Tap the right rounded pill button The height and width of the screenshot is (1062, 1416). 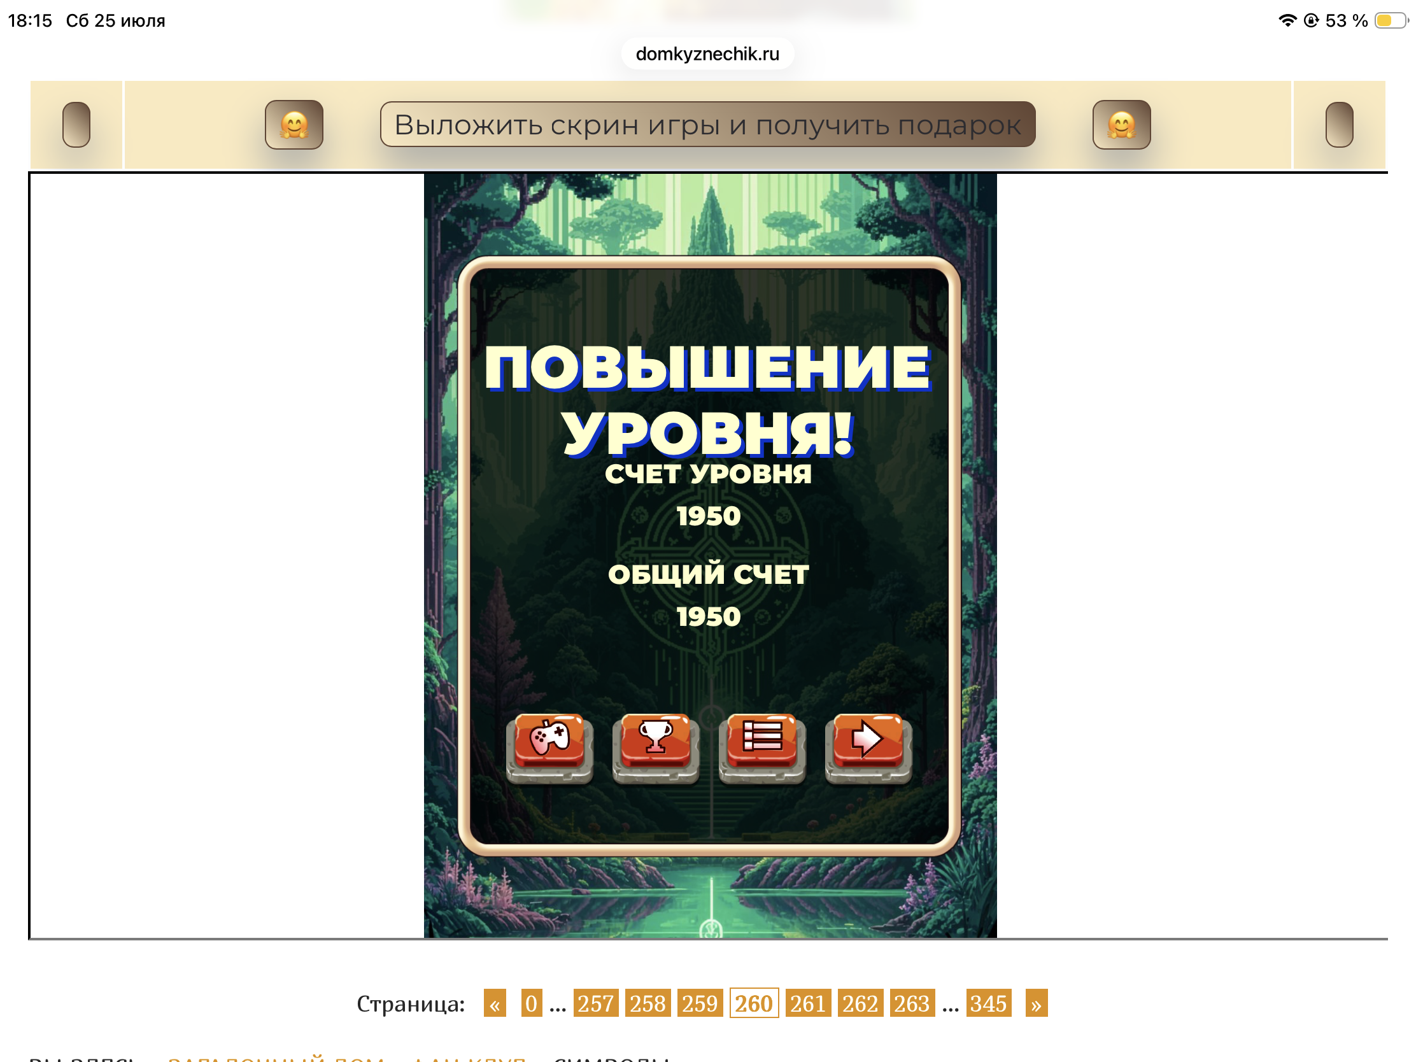(x=1339, y=124)
